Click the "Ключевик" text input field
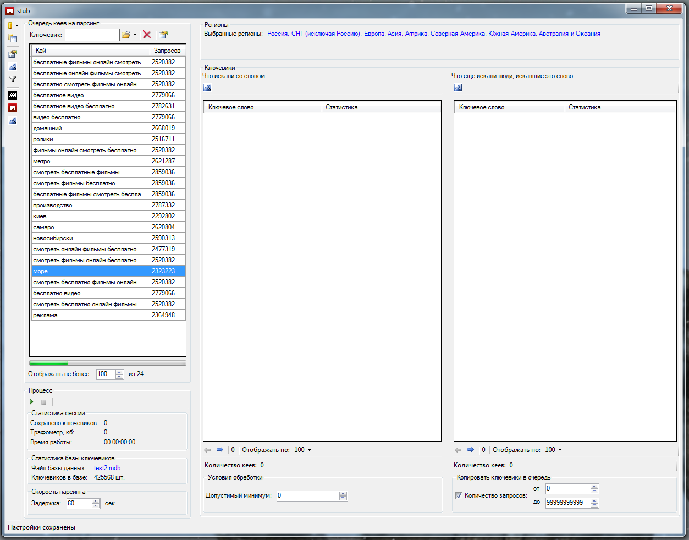The image size is (689, 540). 92,35
